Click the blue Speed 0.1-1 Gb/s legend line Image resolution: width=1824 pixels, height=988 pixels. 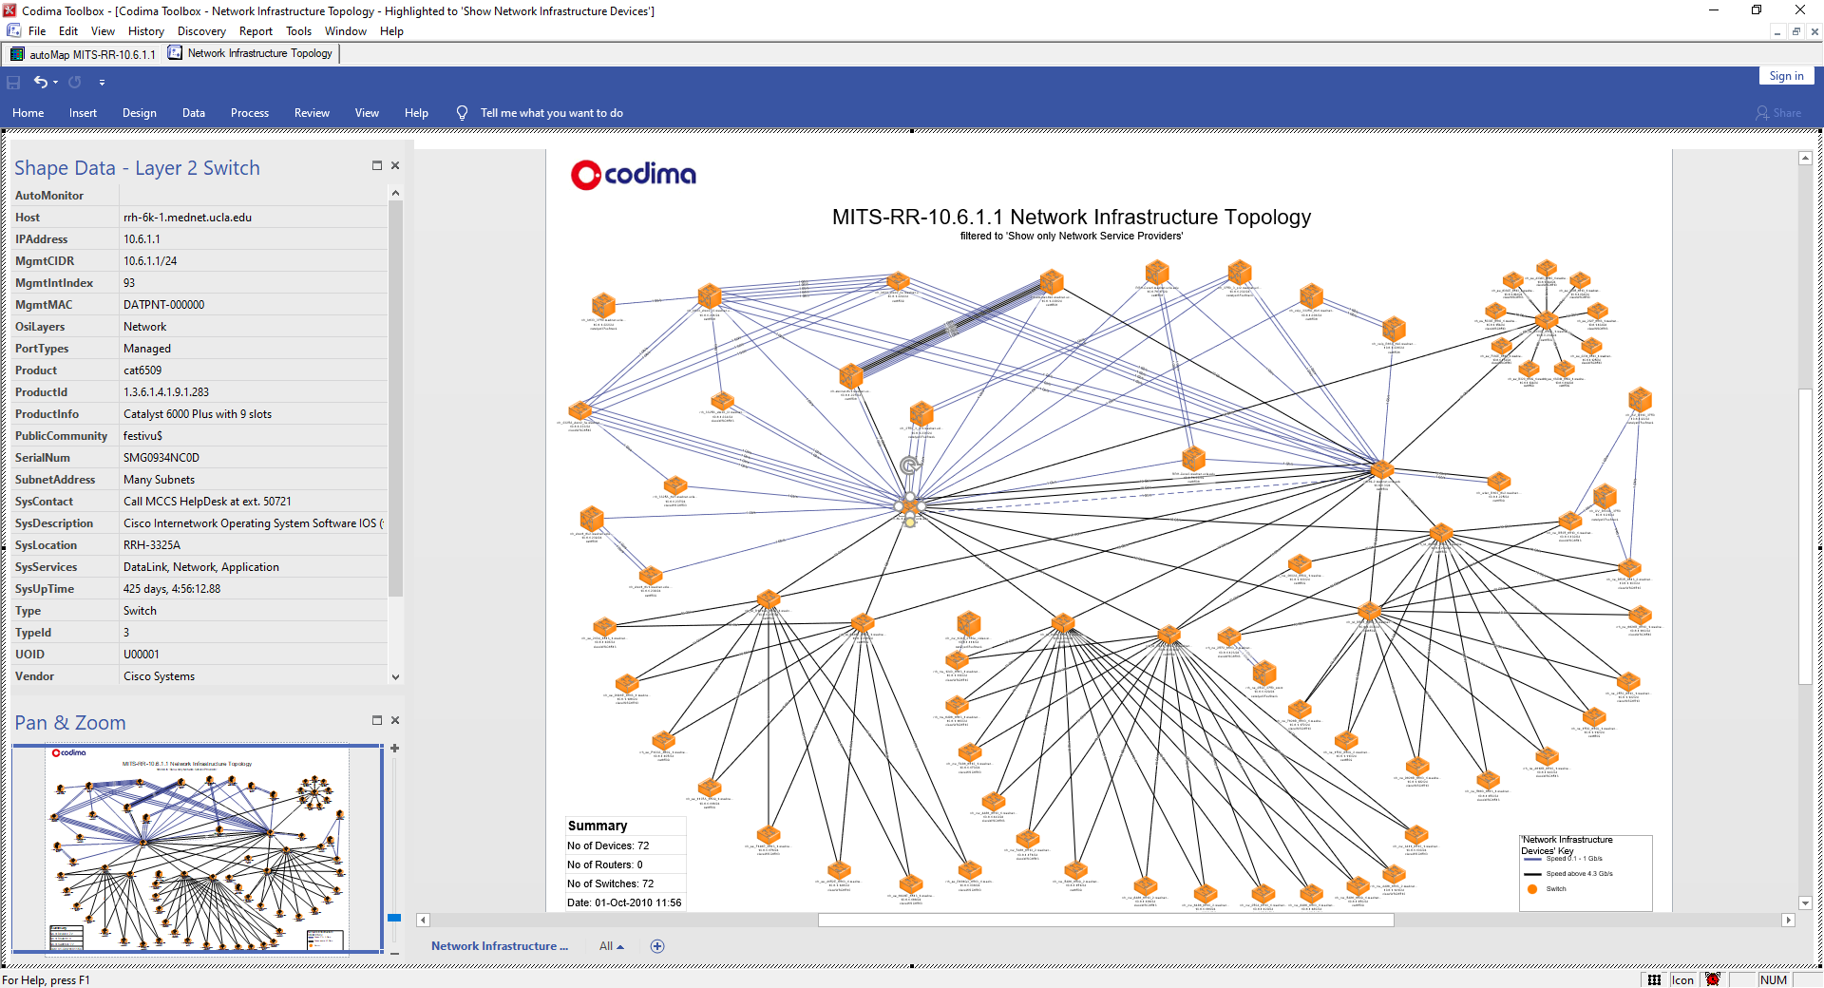(1532, 859)
